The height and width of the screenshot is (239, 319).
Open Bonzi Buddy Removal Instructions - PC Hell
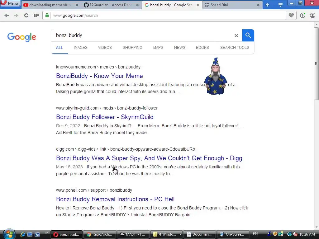pyautogui.click(x=115, y=199)
